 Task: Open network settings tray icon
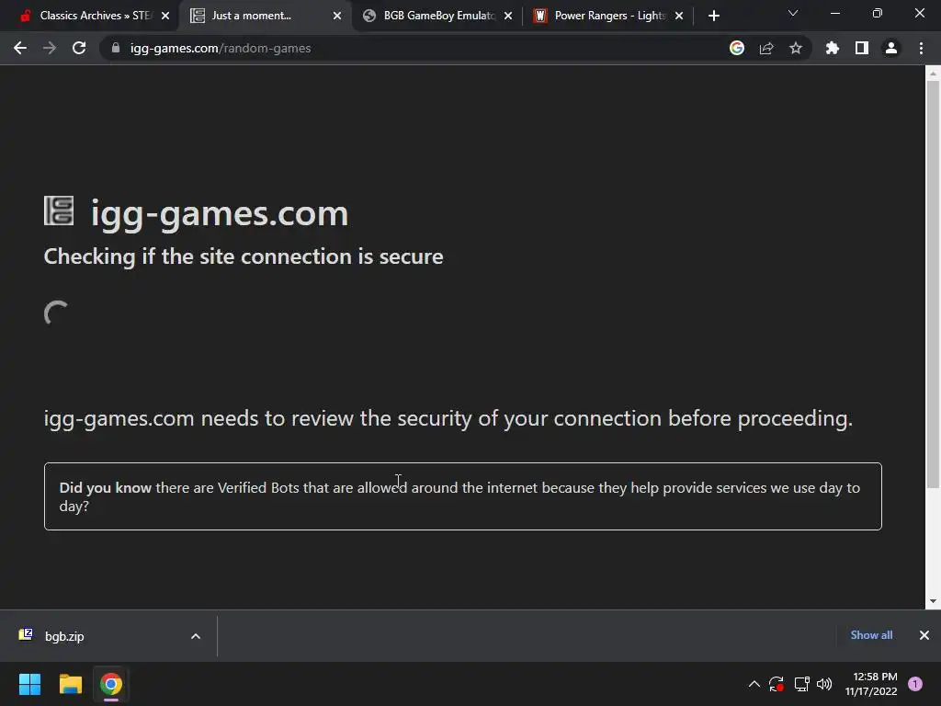tap(801, 684)
